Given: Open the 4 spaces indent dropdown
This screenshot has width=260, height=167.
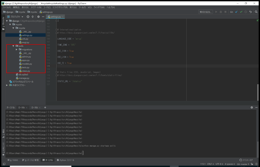Looking at the screenshot, I should click(x=230, y=164).
